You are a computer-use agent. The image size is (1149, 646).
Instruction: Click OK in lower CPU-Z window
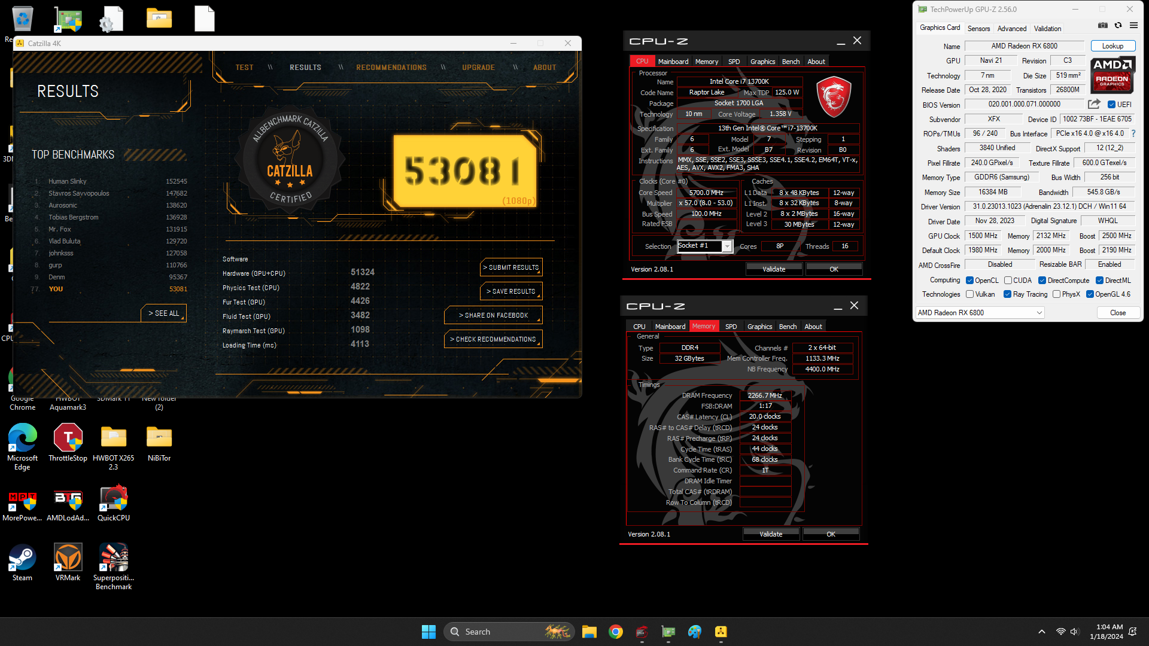[831, 534]
